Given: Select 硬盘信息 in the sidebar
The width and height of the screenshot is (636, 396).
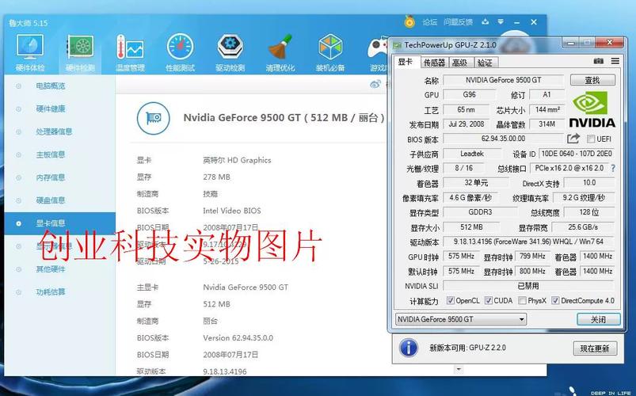Looking at the screenshot, I should (x=51, y=200).
